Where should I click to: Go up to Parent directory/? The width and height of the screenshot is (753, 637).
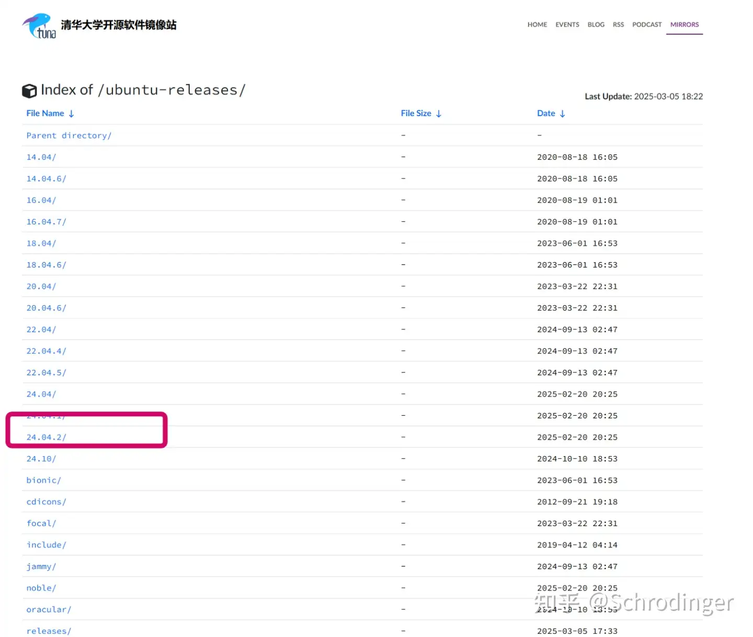69,135
